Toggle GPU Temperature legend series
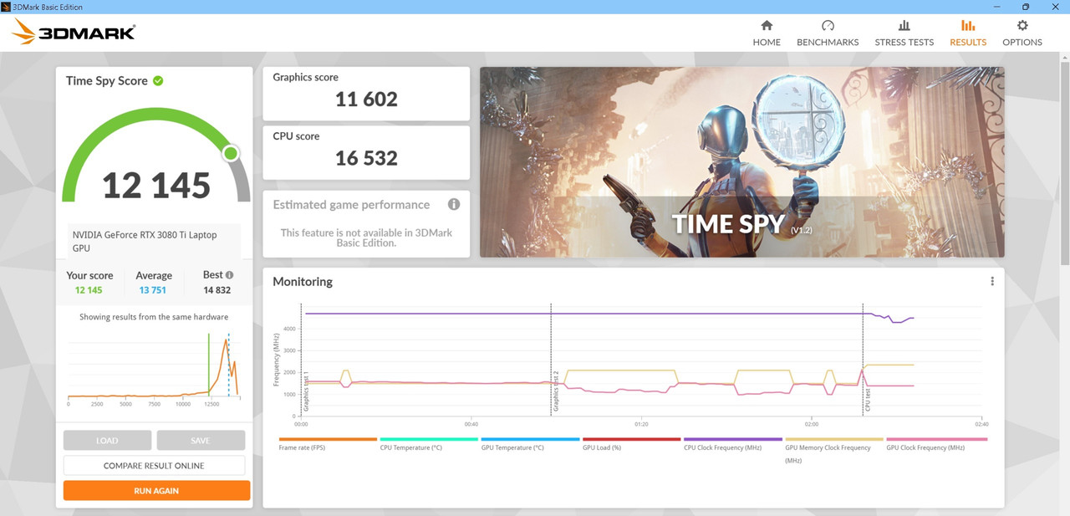The height and width of the screenshot is (516, 1070). point(530,444)
